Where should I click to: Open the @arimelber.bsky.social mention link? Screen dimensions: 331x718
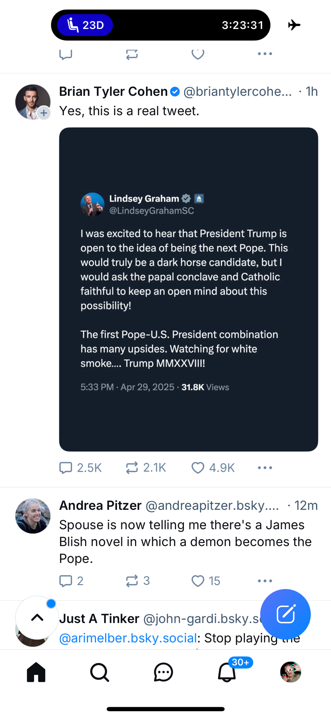(x=128, y=638)
